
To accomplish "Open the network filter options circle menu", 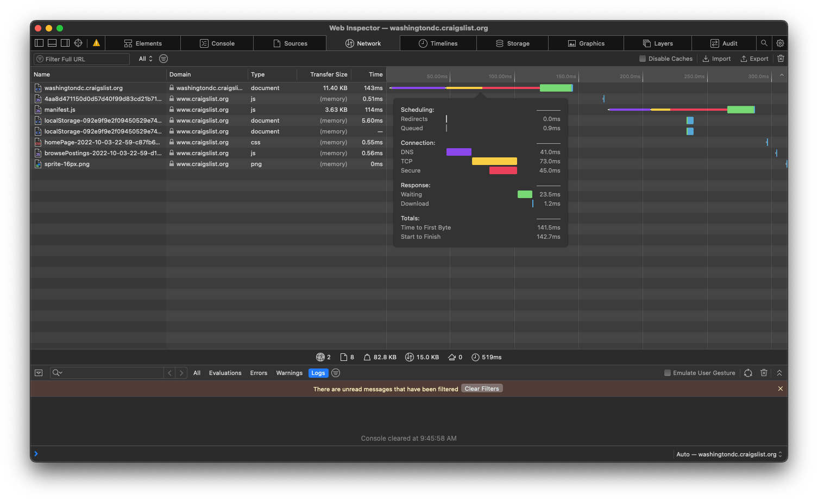I will tap(163, 58).
